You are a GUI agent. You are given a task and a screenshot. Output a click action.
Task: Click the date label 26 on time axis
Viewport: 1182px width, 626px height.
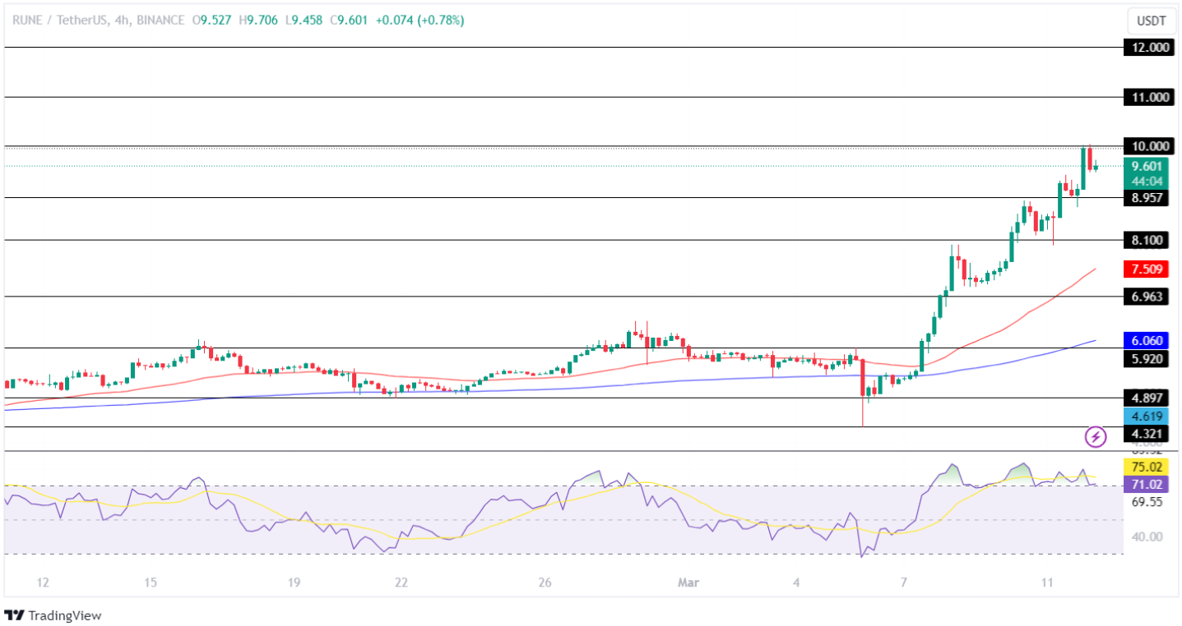(545, 582)
